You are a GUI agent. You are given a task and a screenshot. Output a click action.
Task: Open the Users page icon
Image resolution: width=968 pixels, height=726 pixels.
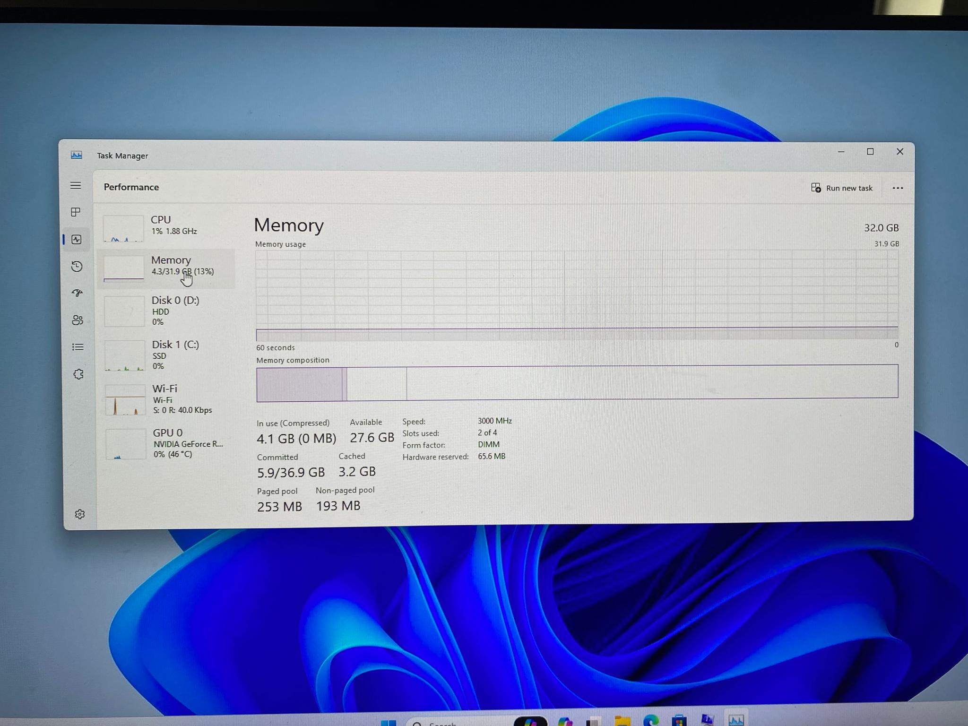78,320
